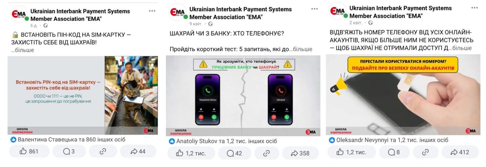Like the phone number unlinking post
Viewport: 486px width, 167px height.
352,152
